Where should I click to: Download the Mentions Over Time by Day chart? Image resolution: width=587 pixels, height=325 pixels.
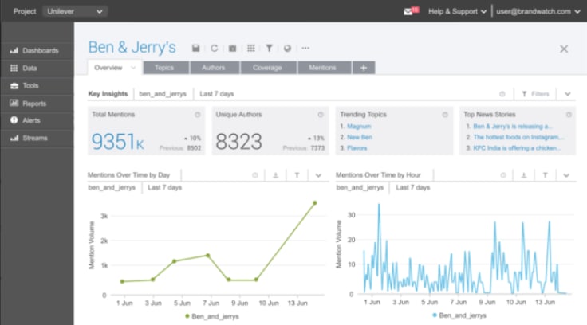275,175
